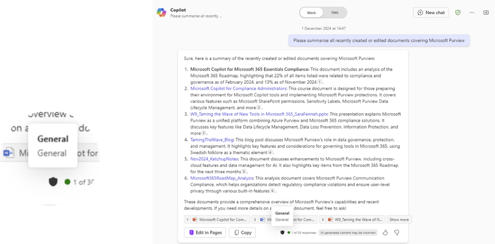Click the green dot in the magnified view
This screenshot has height=244, width=495.
67,182
